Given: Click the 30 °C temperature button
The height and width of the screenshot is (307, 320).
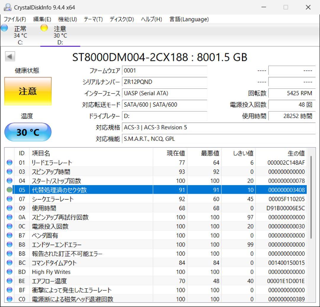Looking at the screenshot, I should point(28,132).
